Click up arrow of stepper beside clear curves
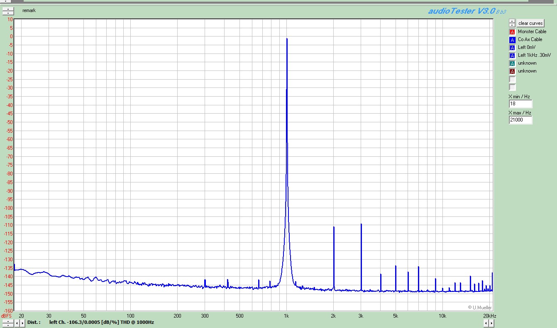557x328 pixels. pyautogui.click(x=512, y=21)
